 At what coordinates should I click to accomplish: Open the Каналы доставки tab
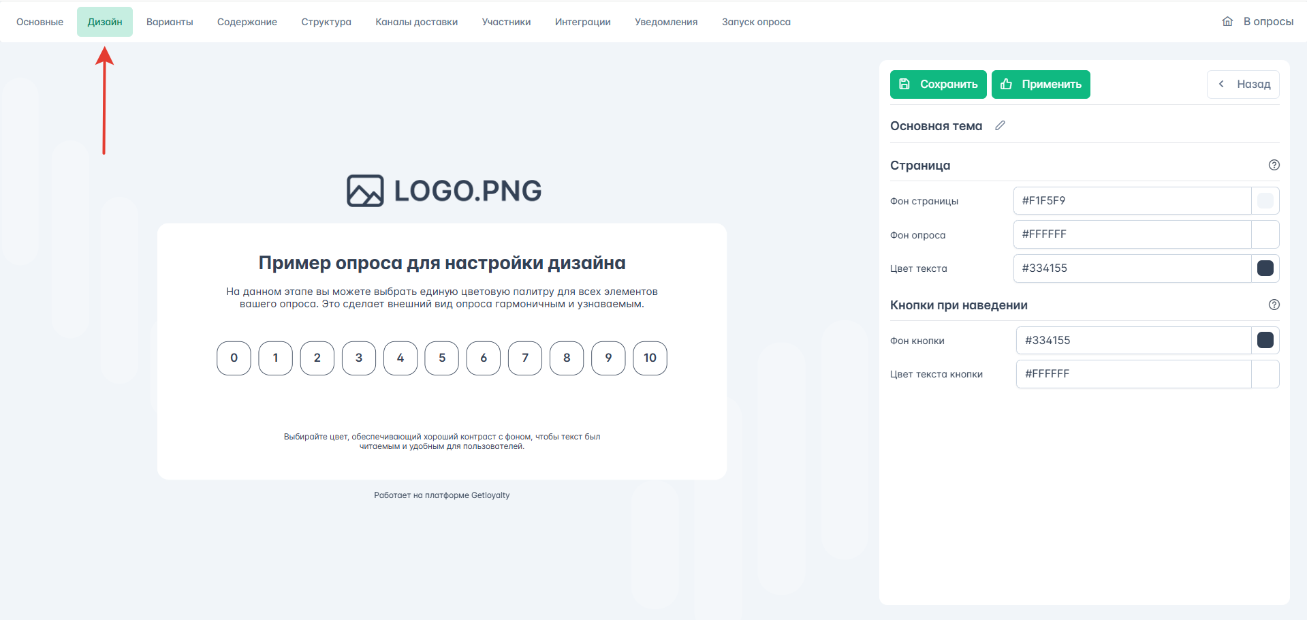(416, 22)
